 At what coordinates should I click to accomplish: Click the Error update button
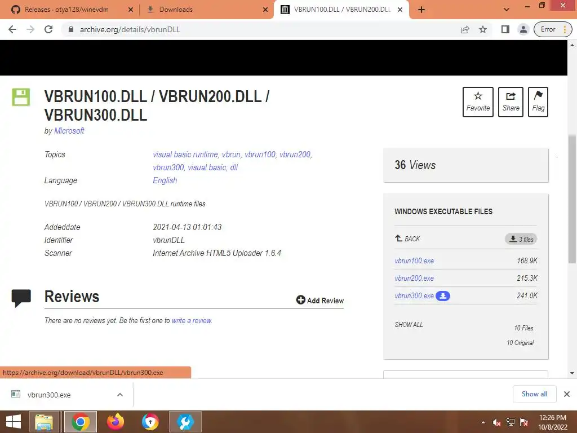click(x=552, y=29)
